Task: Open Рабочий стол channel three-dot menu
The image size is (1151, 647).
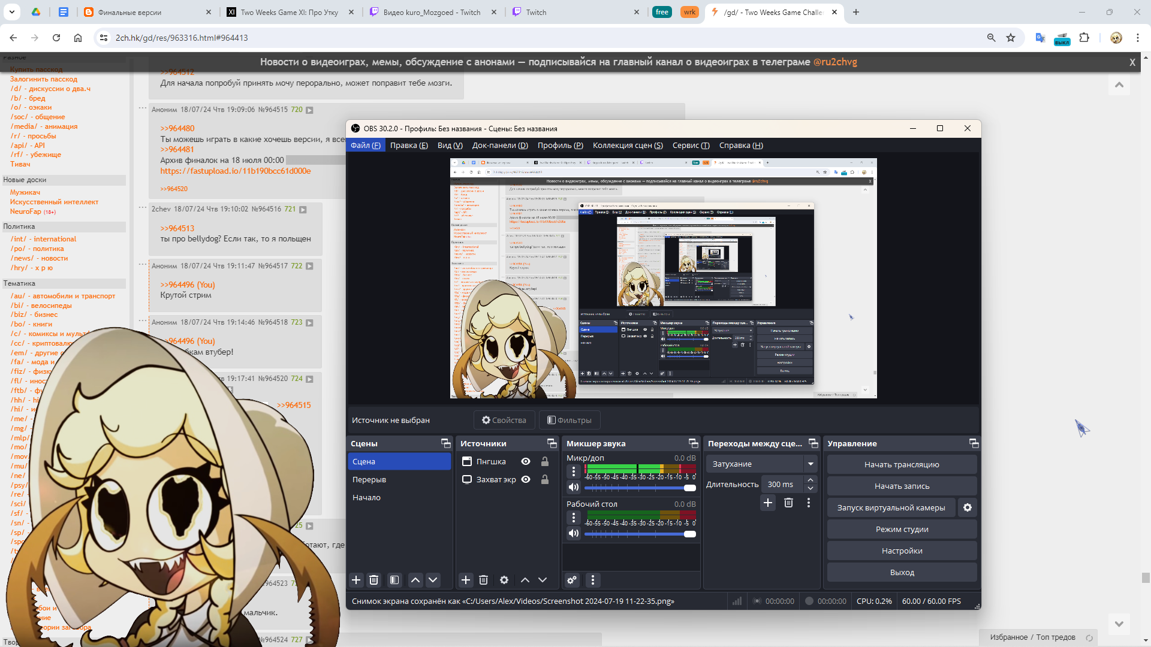Action: [x=574, y=518]
